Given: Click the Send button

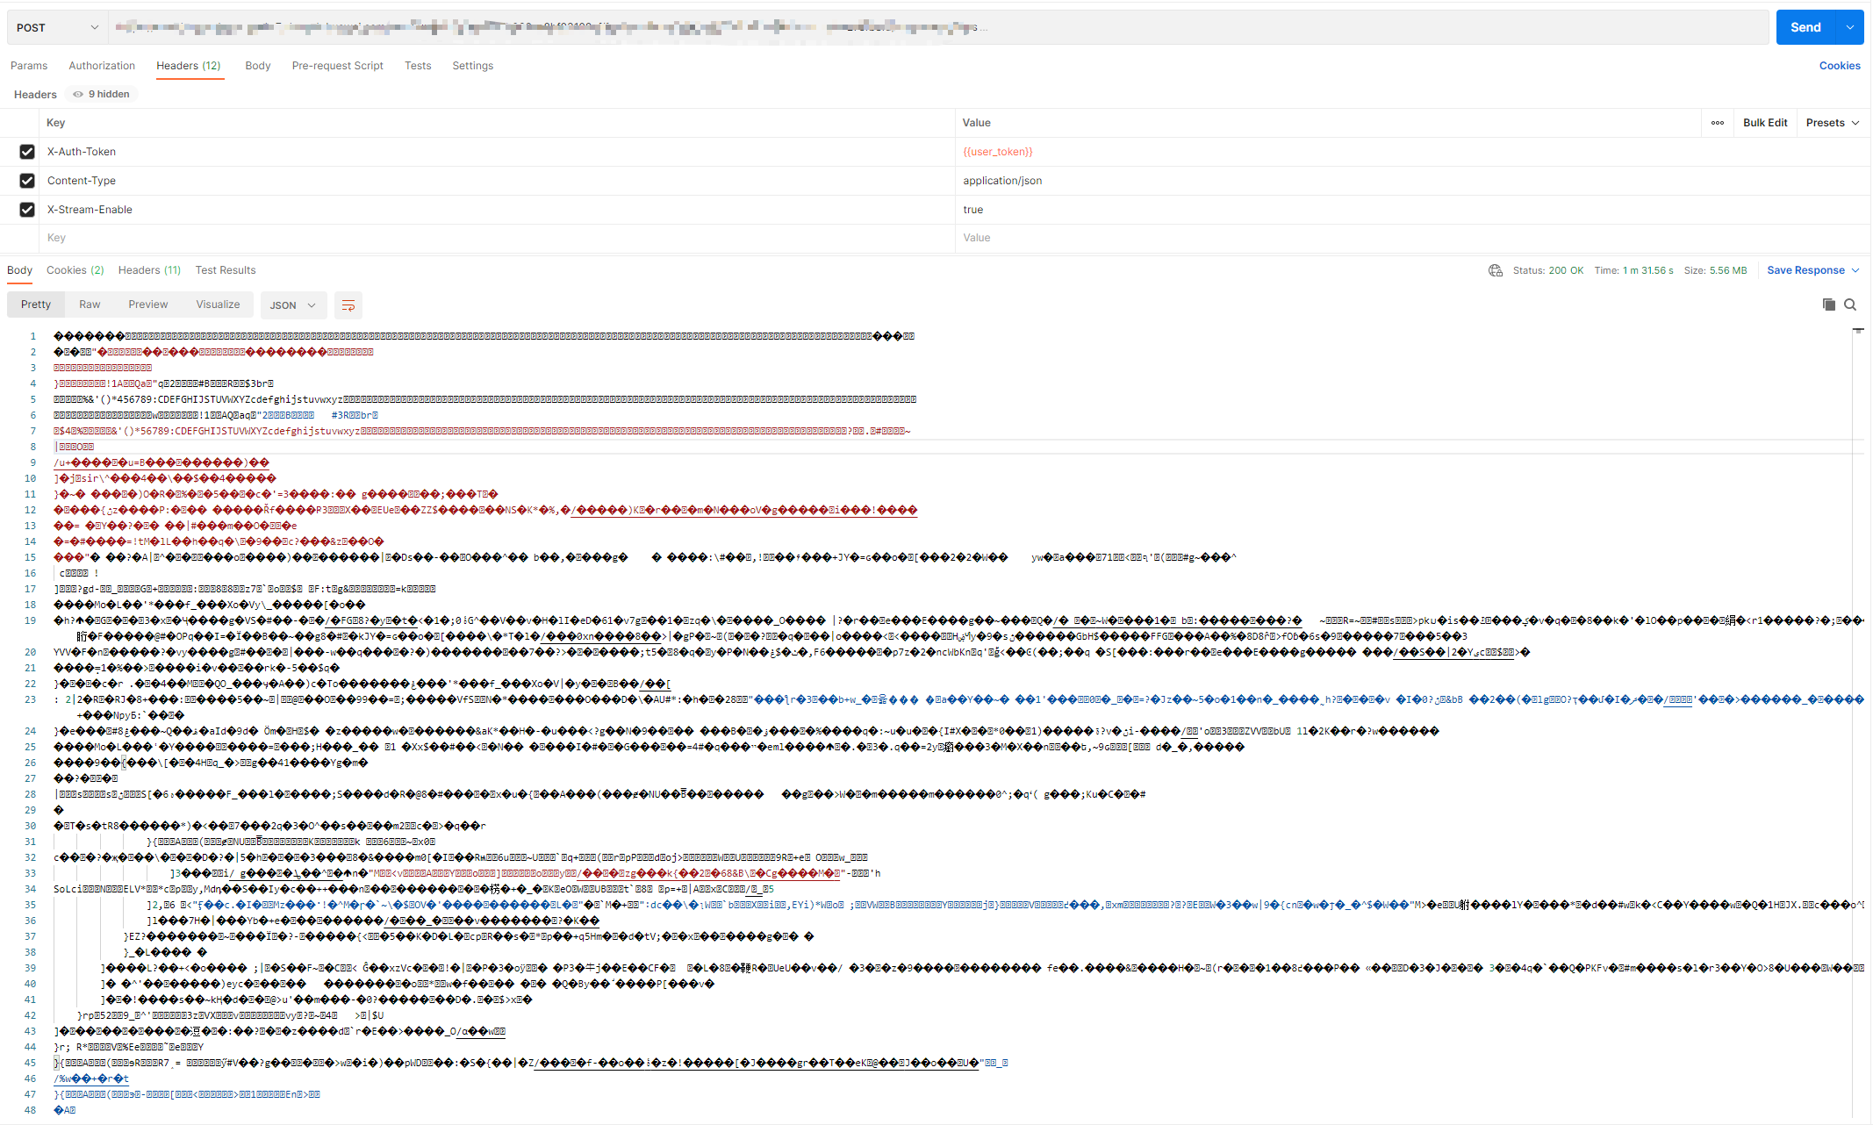Looking at the screenshot, I should point(1805,28).
